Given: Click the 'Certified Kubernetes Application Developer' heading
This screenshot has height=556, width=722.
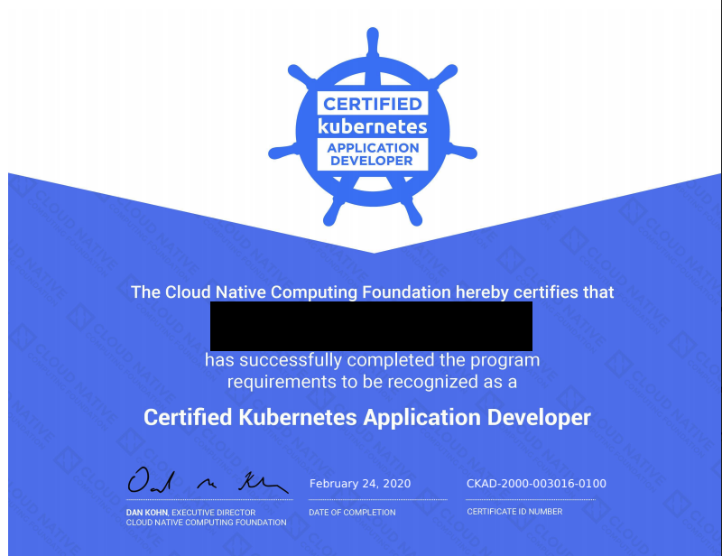Looking at the screenshot, I should tap(367, 417).
